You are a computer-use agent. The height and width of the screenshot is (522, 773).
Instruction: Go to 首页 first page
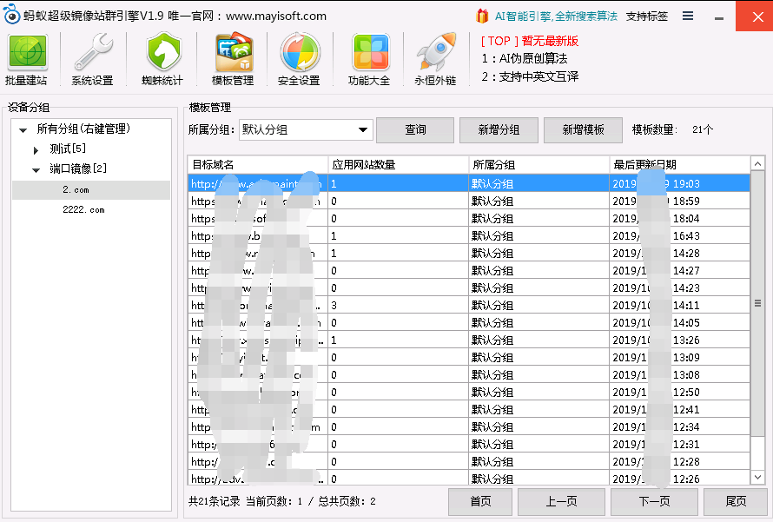480,502
